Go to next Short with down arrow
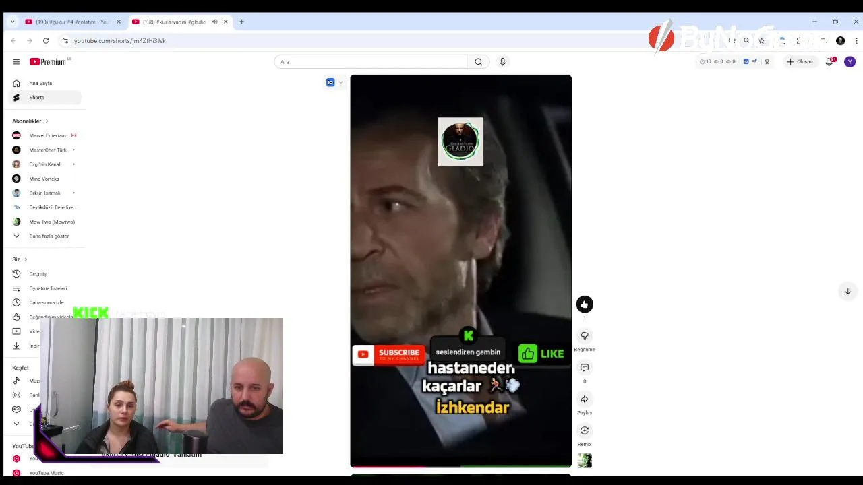 pyautogui.click(x=847, y=291)
